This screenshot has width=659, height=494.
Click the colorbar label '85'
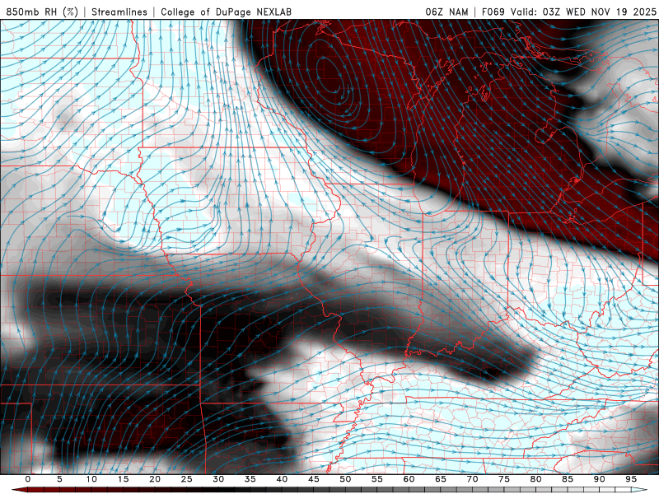pyautogui.click(x=568, y=479)
